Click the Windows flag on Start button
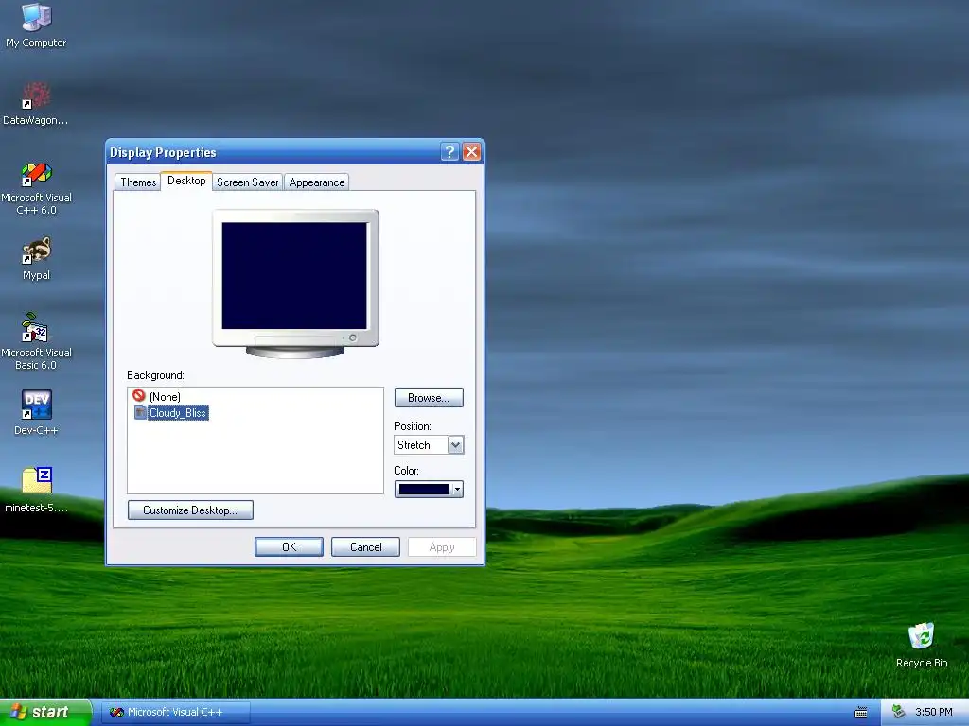Image resolution: width=969 pixels, height=726 pixels. coord(17,713)
